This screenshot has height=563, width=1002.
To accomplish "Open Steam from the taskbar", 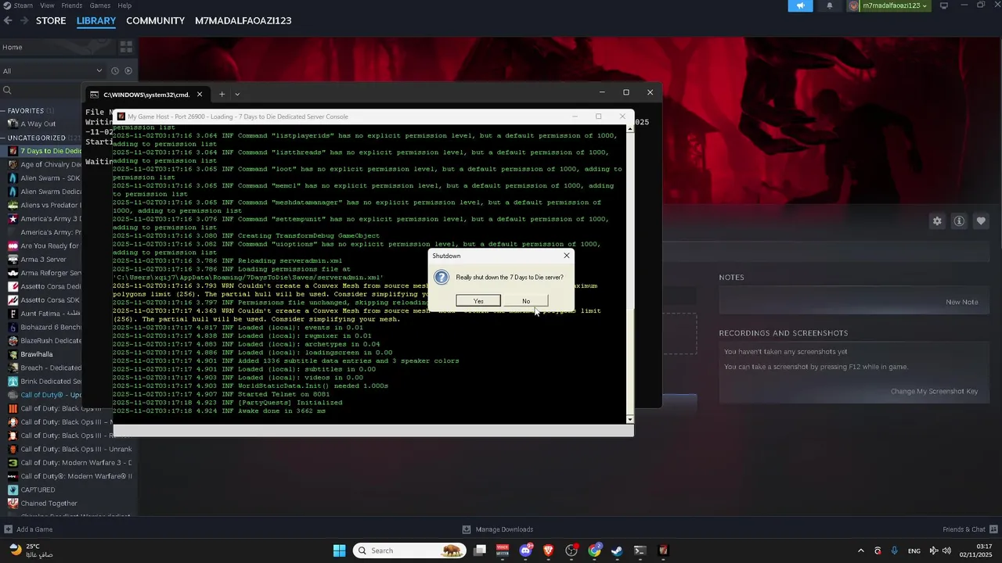I will [x=618, y=550].
